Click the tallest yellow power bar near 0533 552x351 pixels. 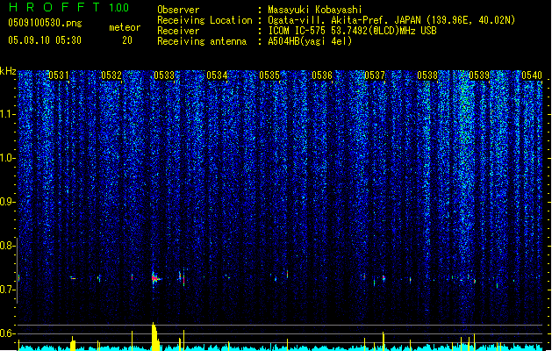154,336
